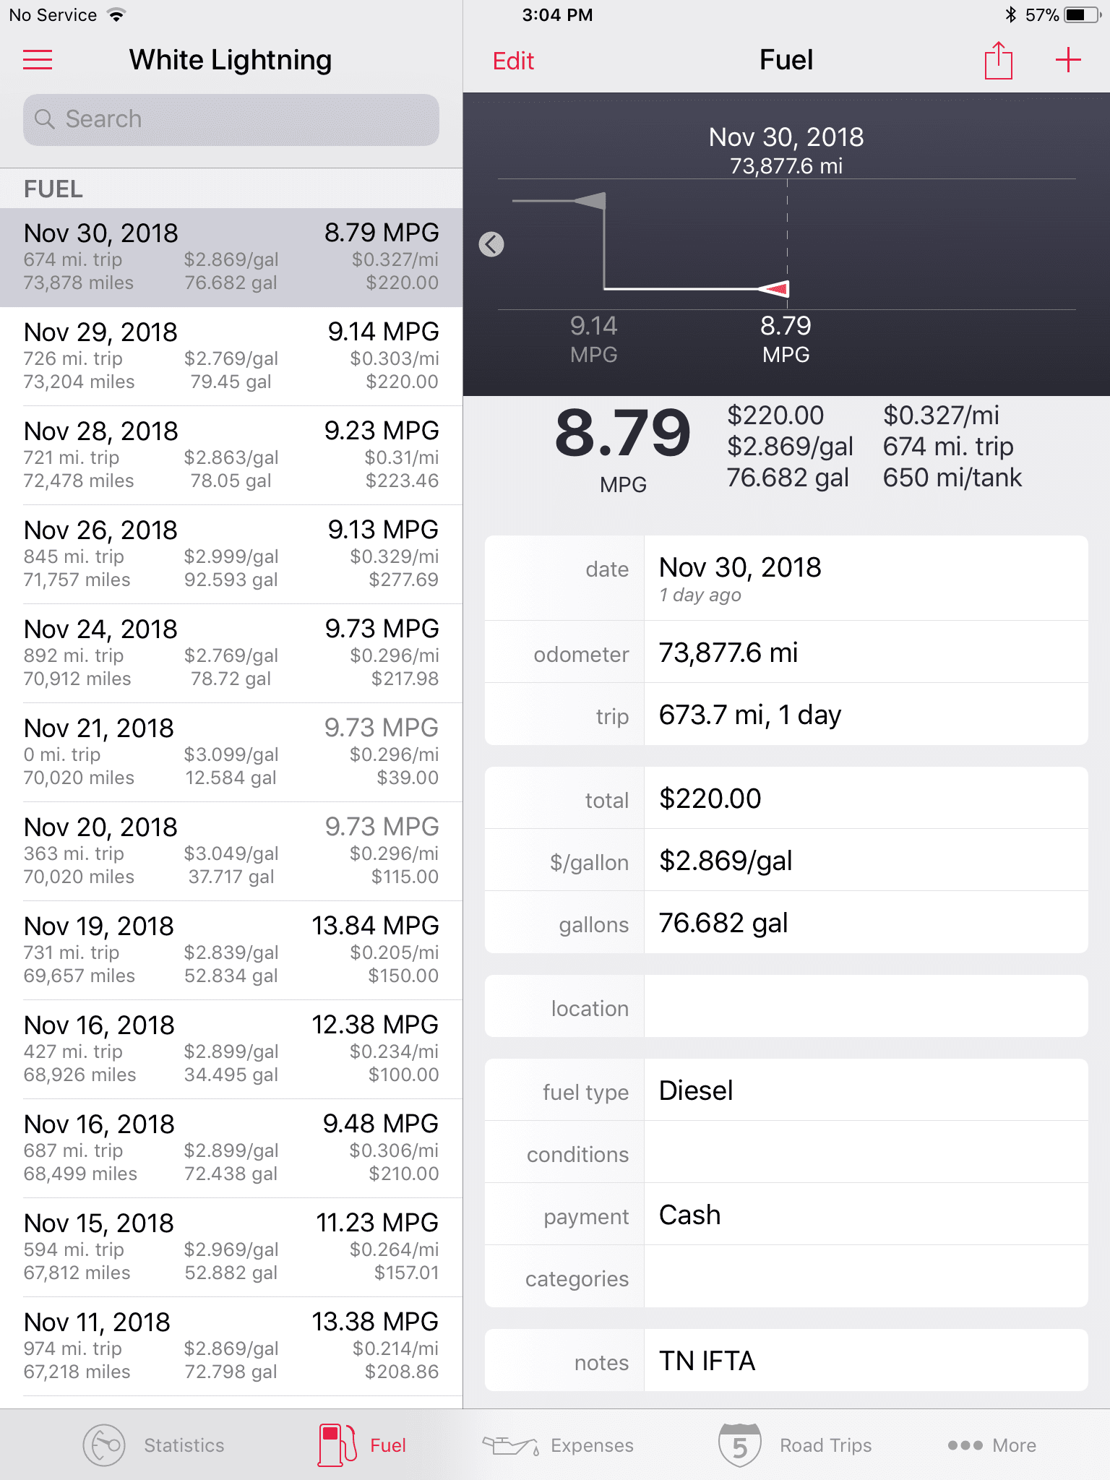Viewport: 1110px width, 1480px height.
Task: Add a new fuel entry with plus icon
Action: [1067, 60]
